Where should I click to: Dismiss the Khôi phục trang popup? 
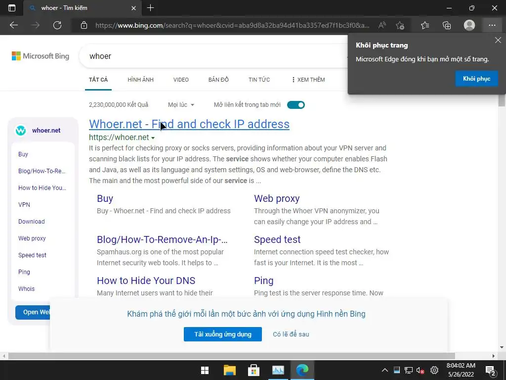498,40
